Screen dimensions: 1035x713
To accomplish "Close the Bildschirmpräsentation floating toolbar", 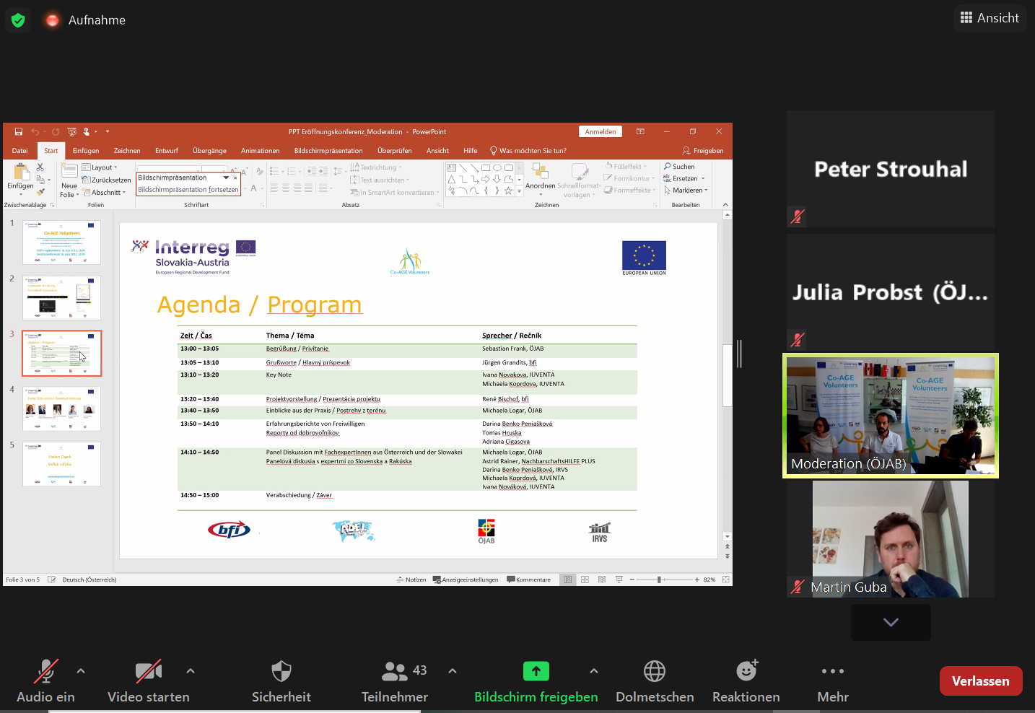I will (x=235, y=178).
